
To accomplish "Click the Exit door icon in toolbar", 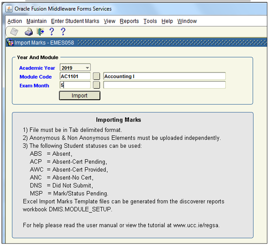I will pyautogui.click(x=40, y=32).
